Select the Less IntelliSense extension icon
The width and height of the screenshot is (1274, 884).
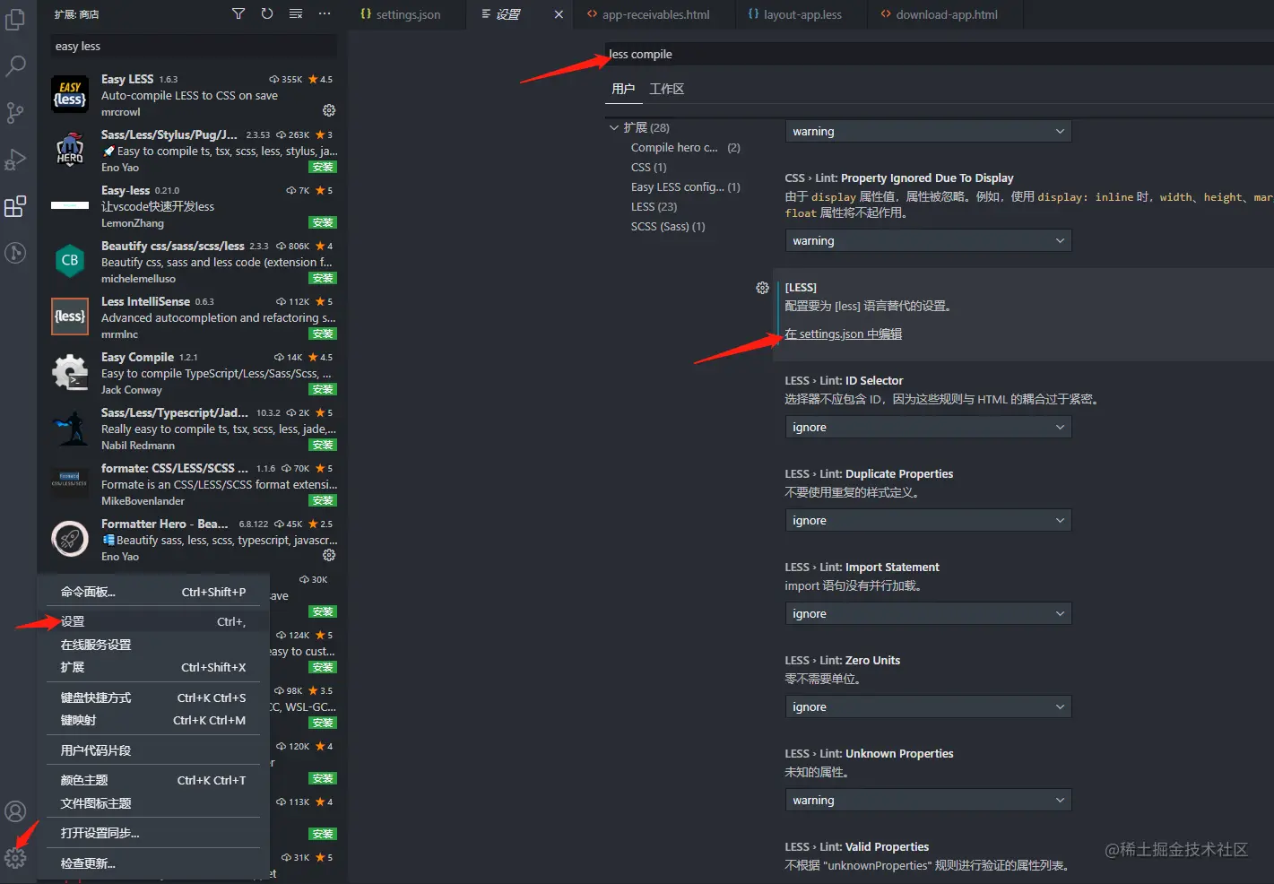click(70, 316)
